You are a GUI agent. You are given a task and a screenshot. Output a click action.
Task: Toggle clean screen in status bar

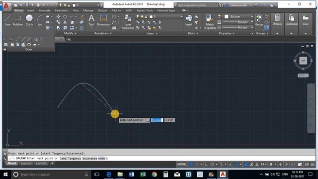307,164
